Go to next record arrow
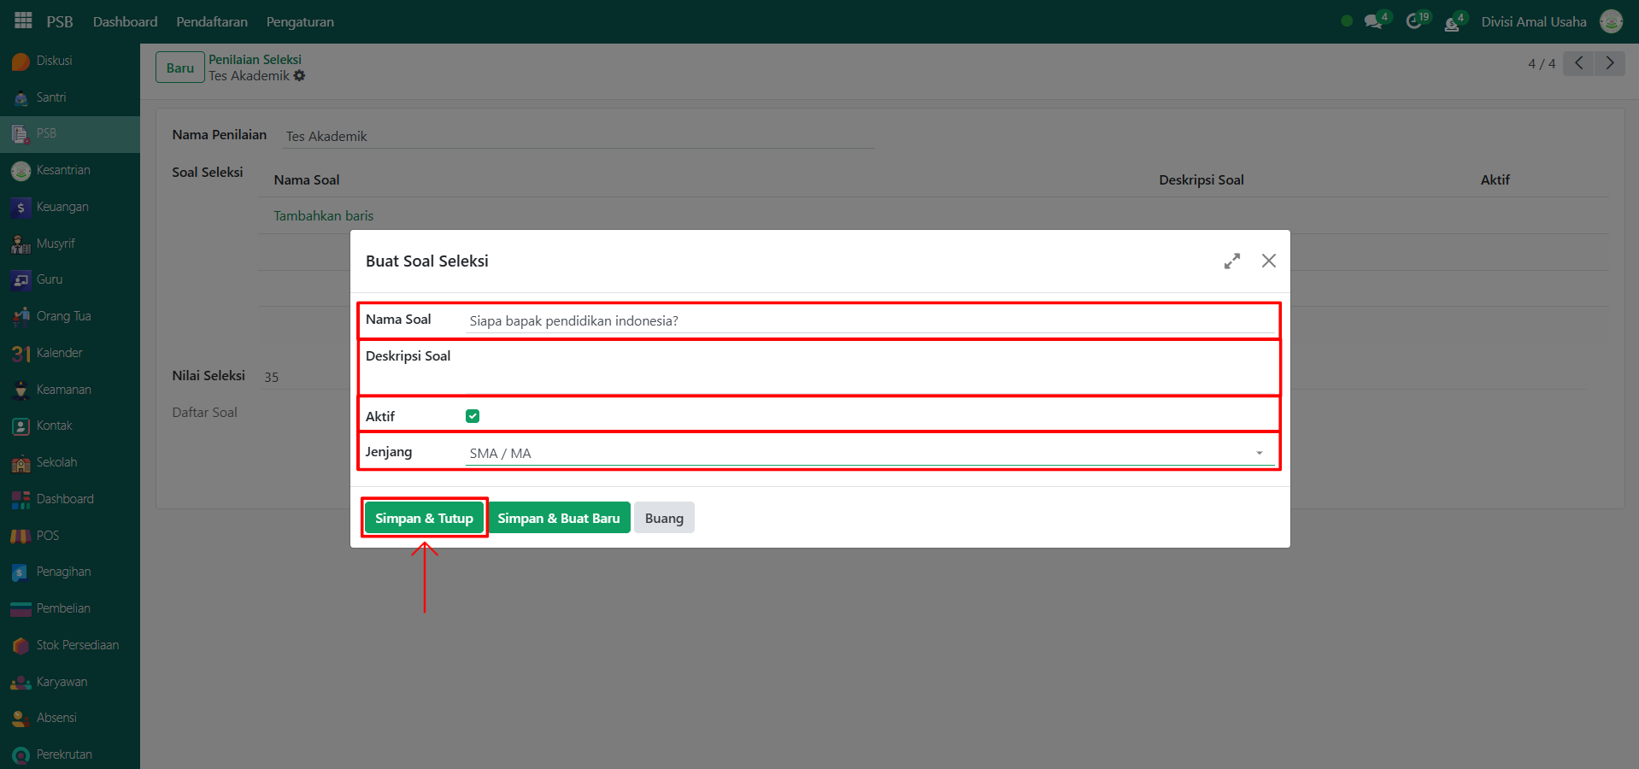1639x769 pixels. pos(1610,63)
